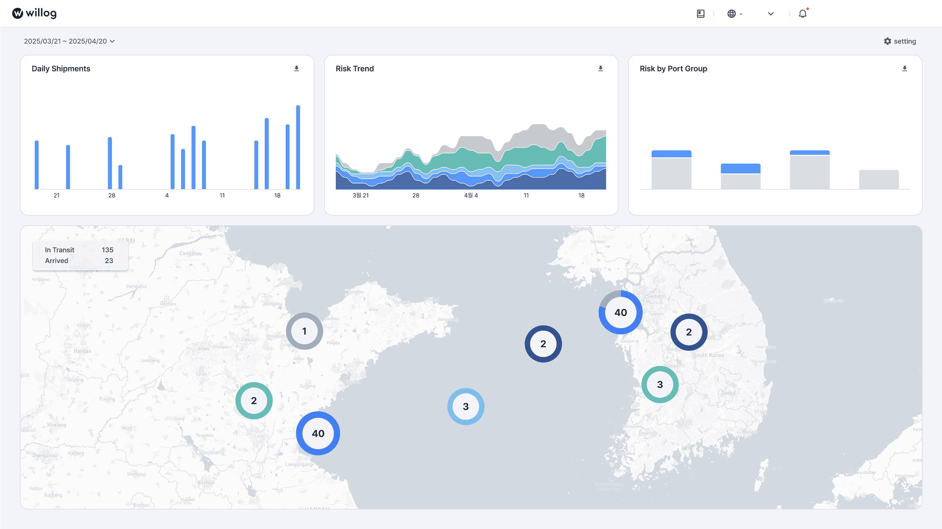Image resolution: width=942 pixels, height=529 pixels.
Task: Click the teal 2 cluster in China
Action: pos(254,400)
